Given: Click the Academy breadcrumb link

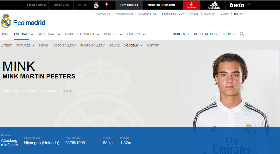Looking at the screenshot, I should [x=36, y=91].
